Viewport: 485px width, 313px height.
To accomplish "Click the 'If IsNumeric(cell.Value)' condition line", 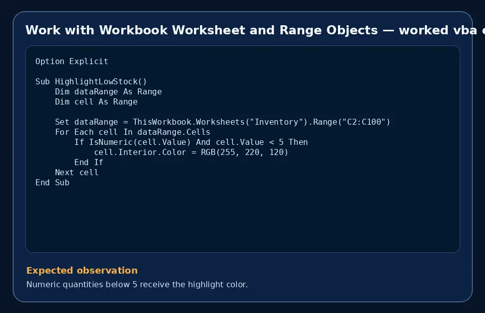I will 191,142.
